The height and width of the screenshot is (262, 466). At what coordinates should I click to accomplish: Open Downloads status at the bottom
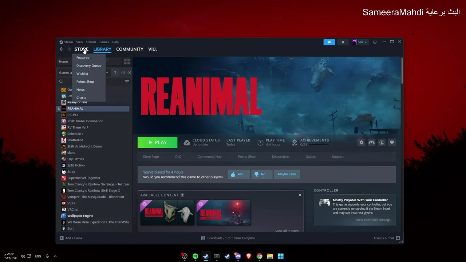click(228, 238)
